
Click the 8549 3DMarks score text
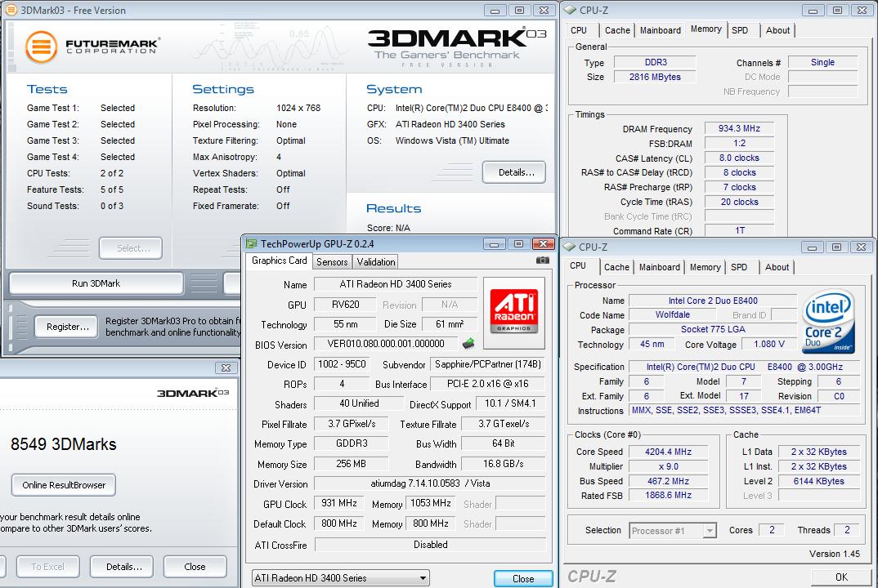click(x=63, y=444)
